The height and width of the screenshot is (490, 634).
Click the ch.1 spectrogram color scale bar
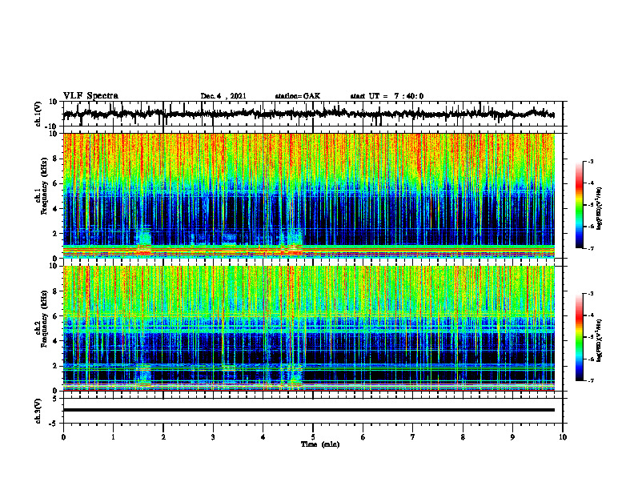580,205
